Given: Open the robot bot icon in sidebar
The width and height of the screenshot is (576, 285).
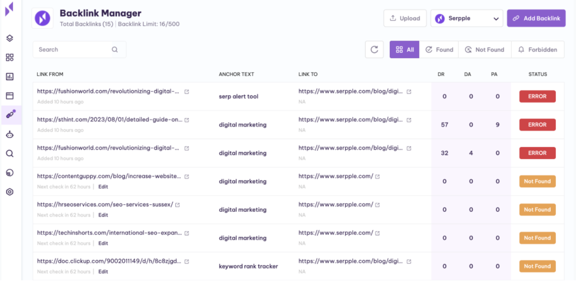Looking at the screenshot, I should click(10, 135).
